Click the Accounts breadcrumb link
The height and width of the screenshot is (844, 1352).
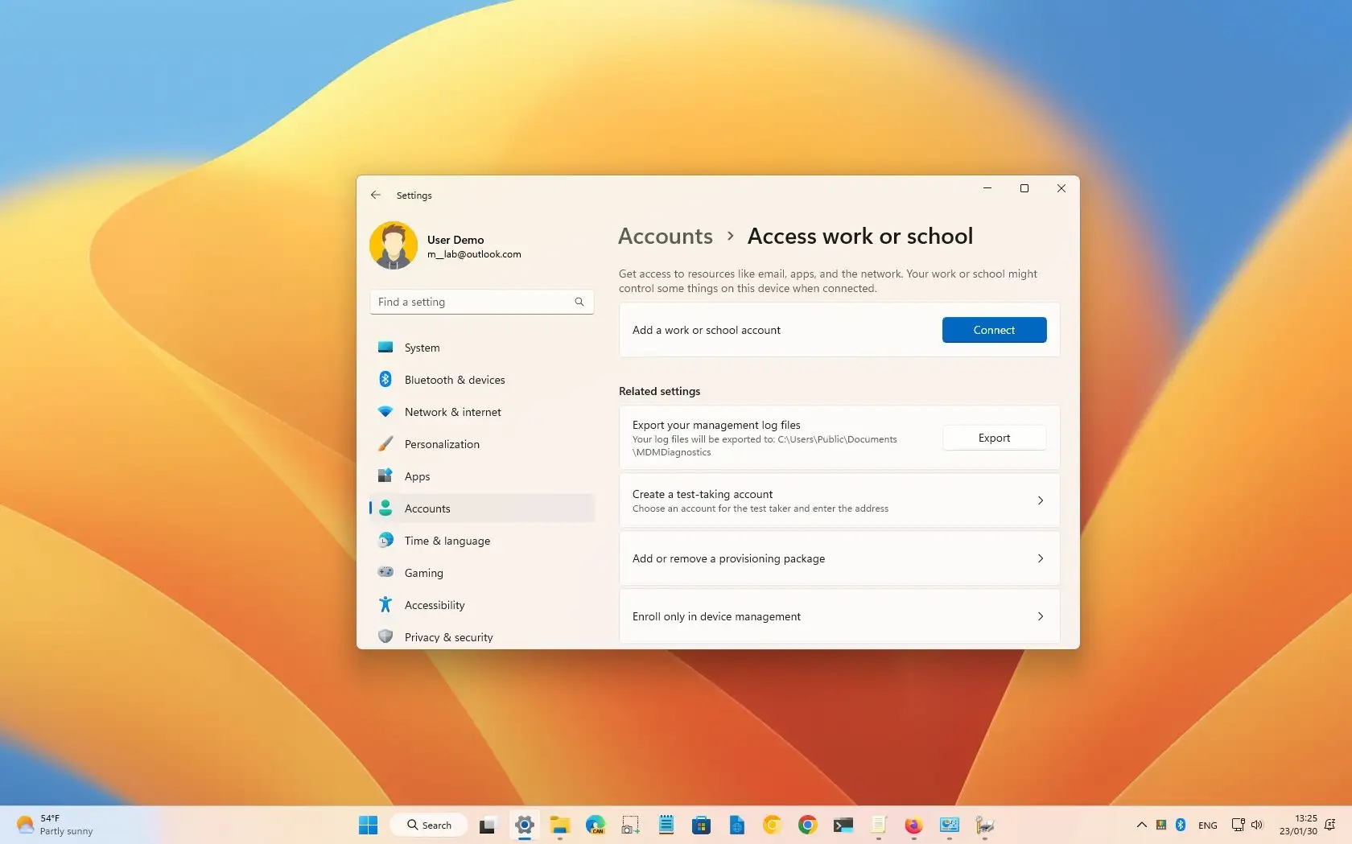(666, 236)
